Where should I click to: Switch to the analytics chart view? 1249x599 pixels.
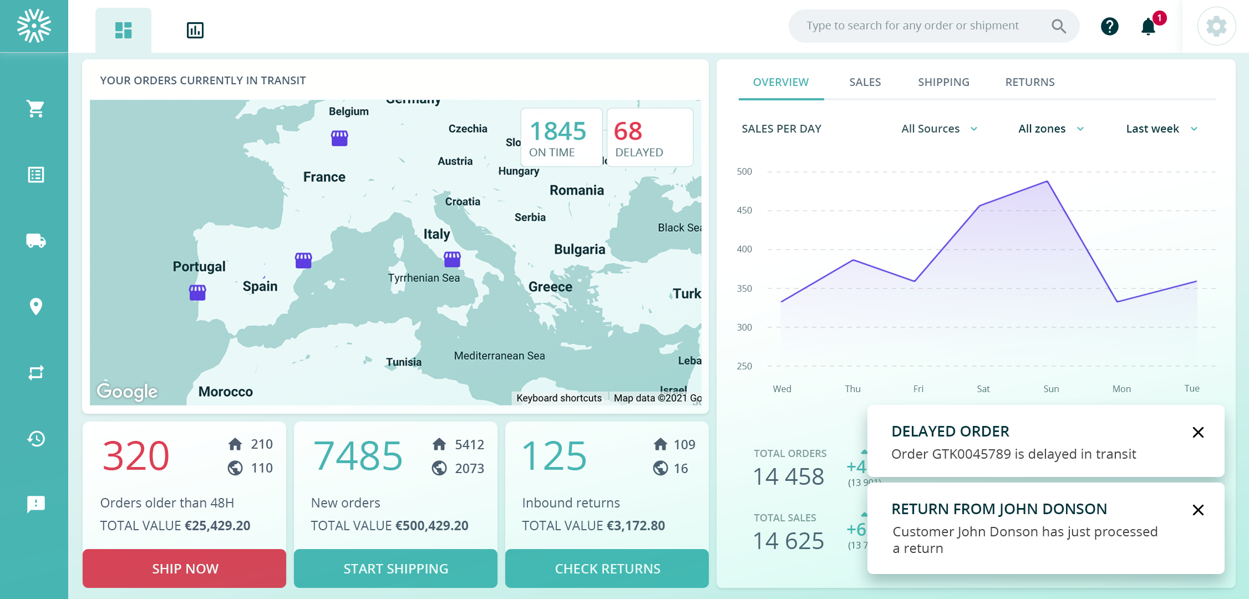tap(195, 30)
